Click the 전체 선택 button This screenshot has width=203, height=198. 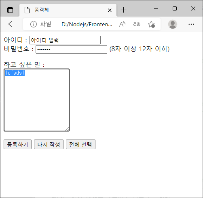click(x=80, y=144)
